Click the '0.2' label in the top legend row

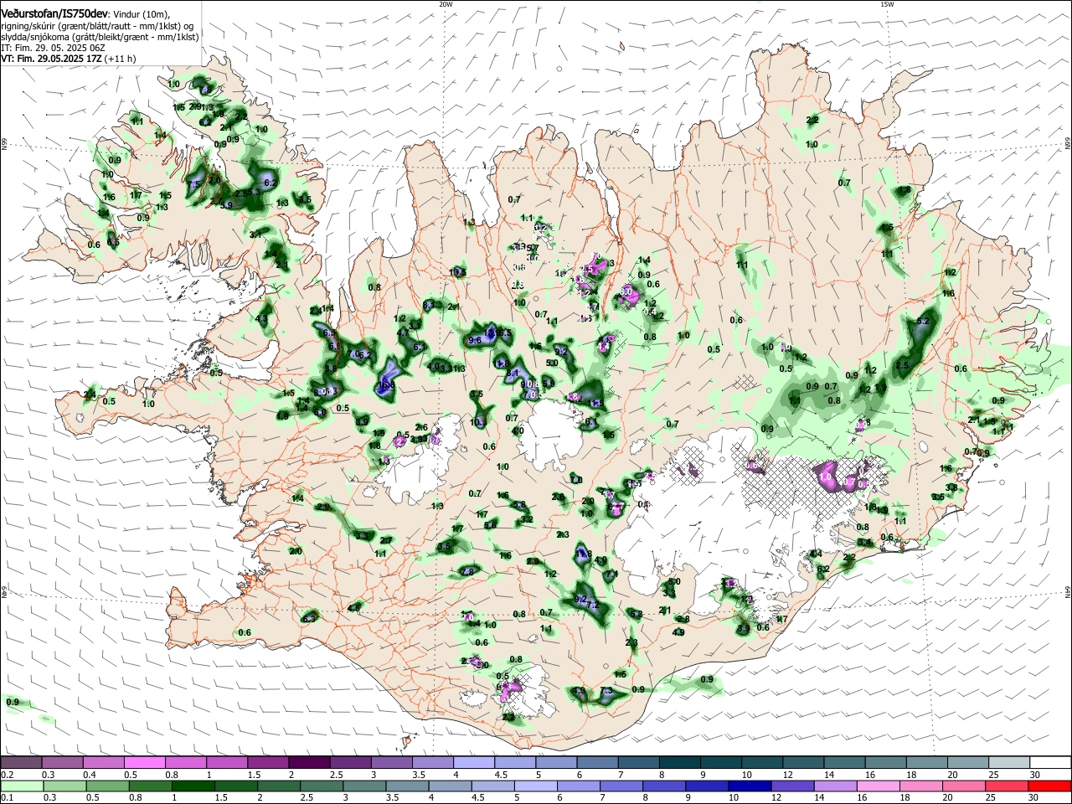7,775
